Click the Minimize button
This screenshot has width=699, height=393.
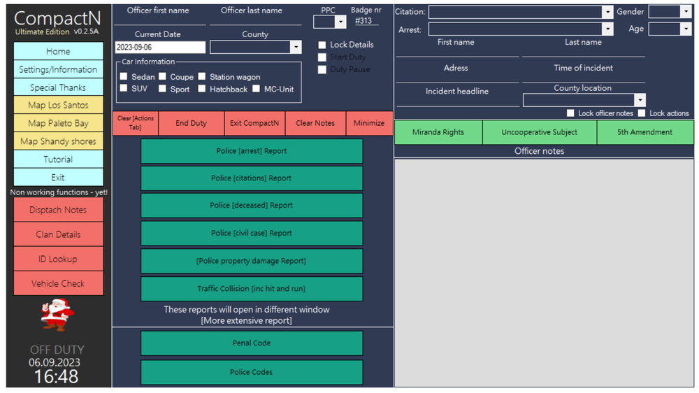(369, 123)
